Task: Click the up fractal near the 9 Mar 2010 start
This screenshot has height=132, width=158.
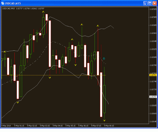Action: (5, 52)
